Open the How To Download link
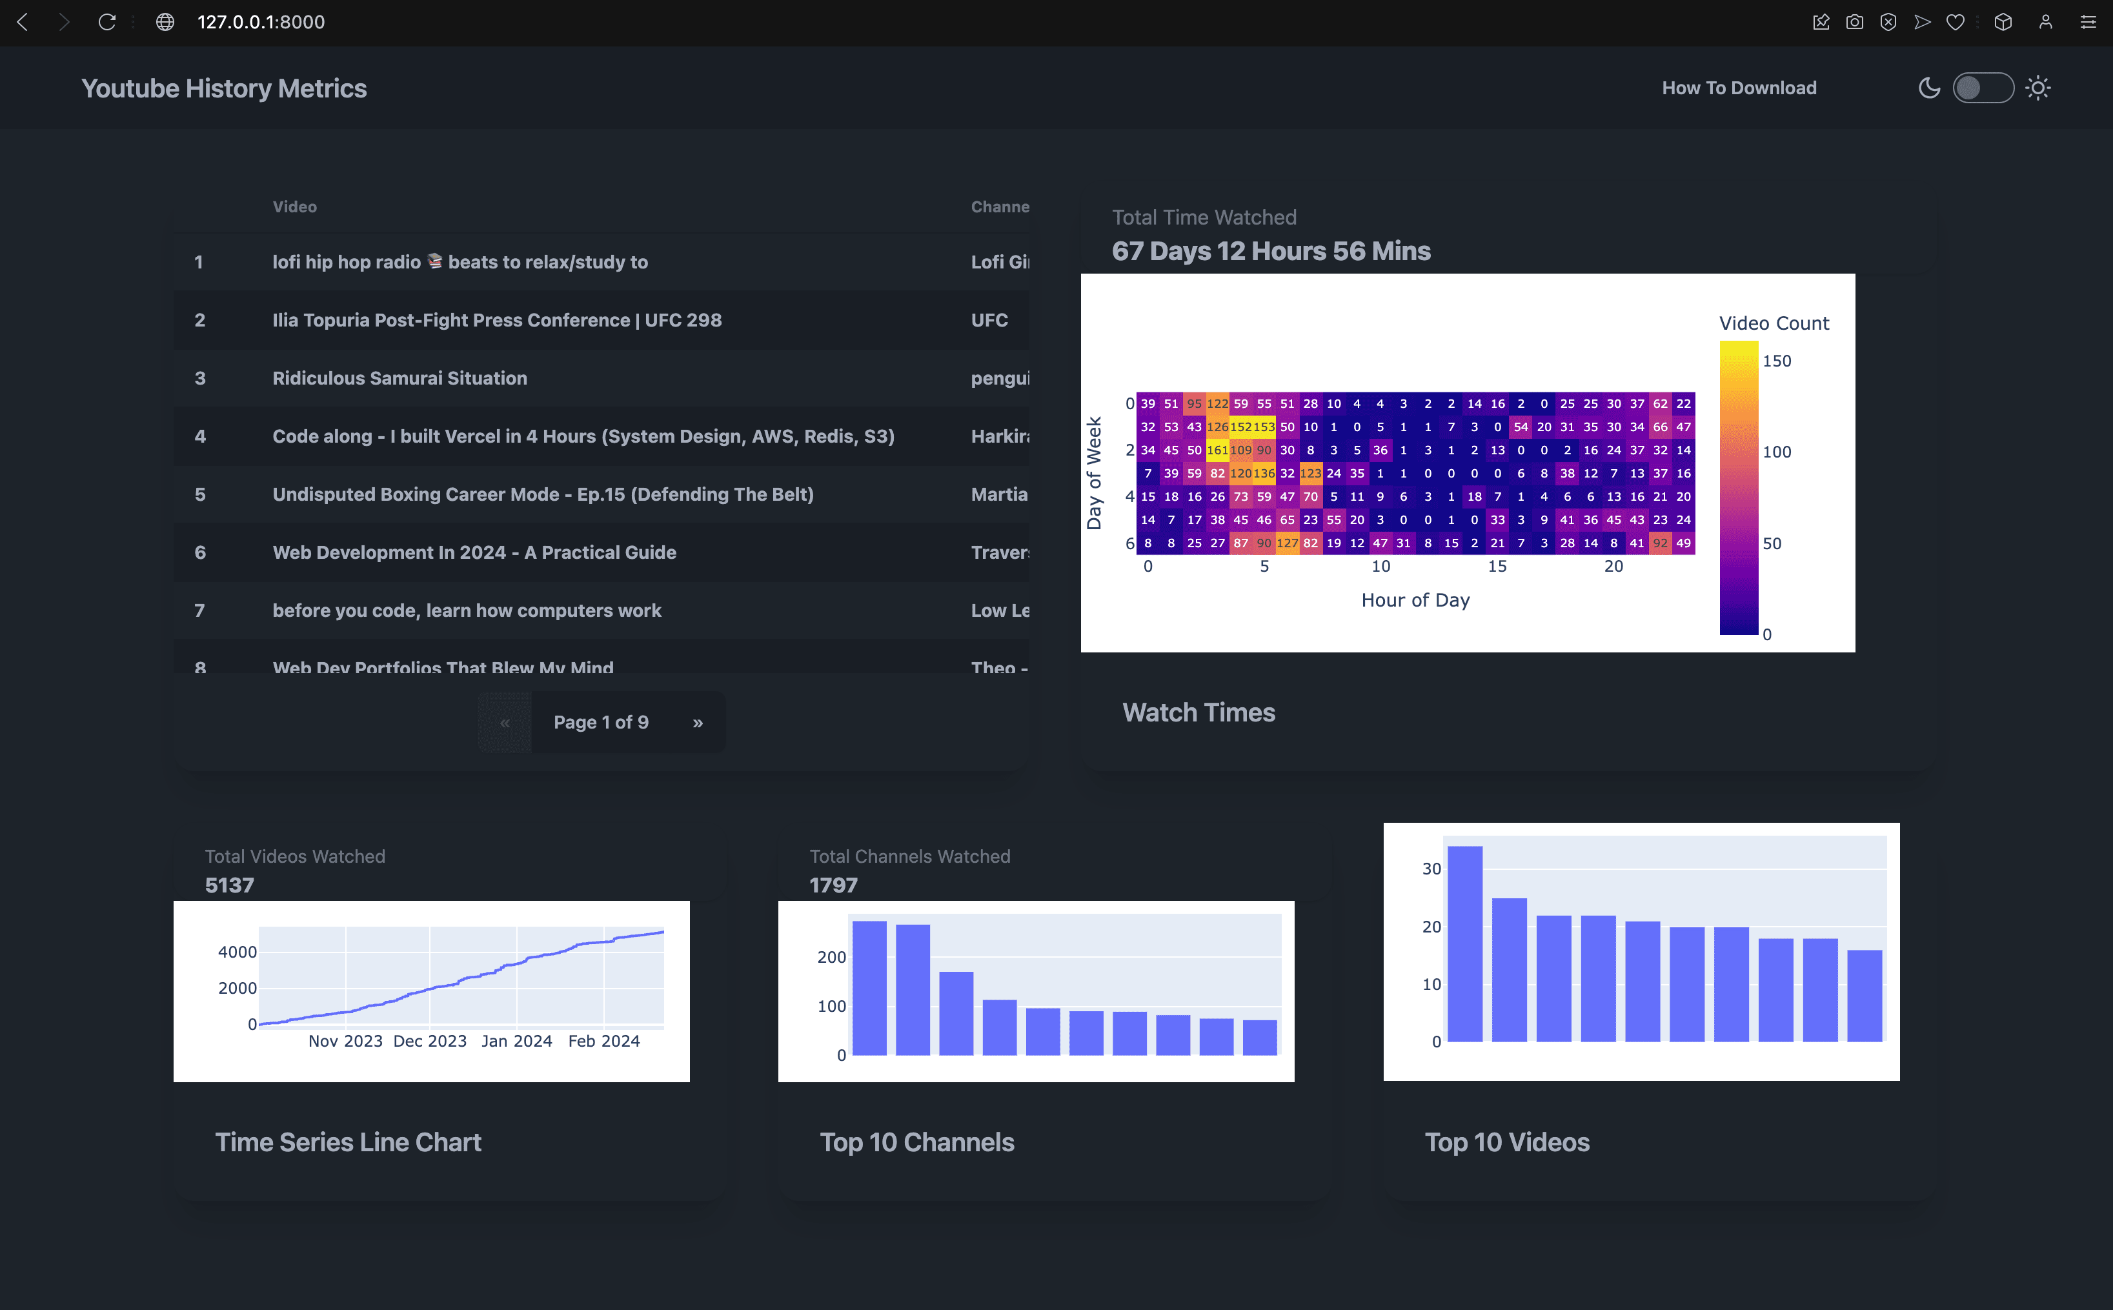Image resolution: width=2113 pixels, height=1310 pixels. click(1739, 88)
